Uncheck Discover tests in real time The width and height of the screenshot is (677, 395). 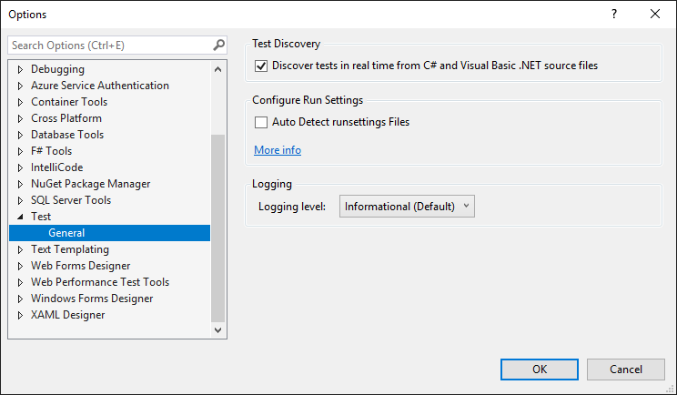[261, 66]
